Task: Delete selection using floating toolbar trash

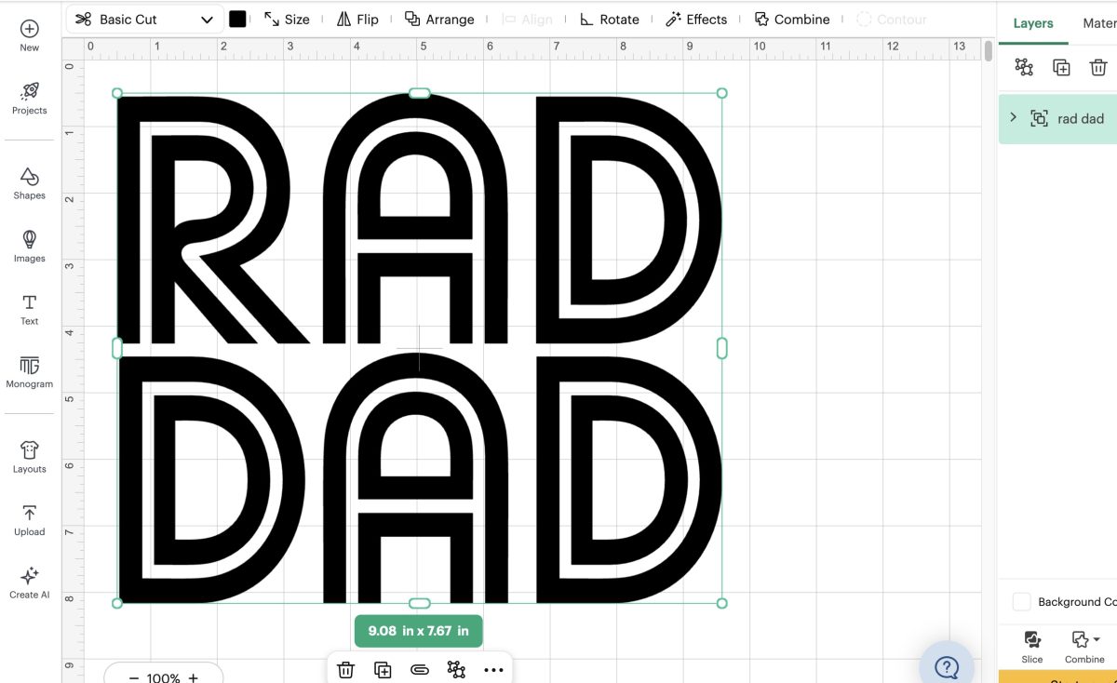Action: 345,670
